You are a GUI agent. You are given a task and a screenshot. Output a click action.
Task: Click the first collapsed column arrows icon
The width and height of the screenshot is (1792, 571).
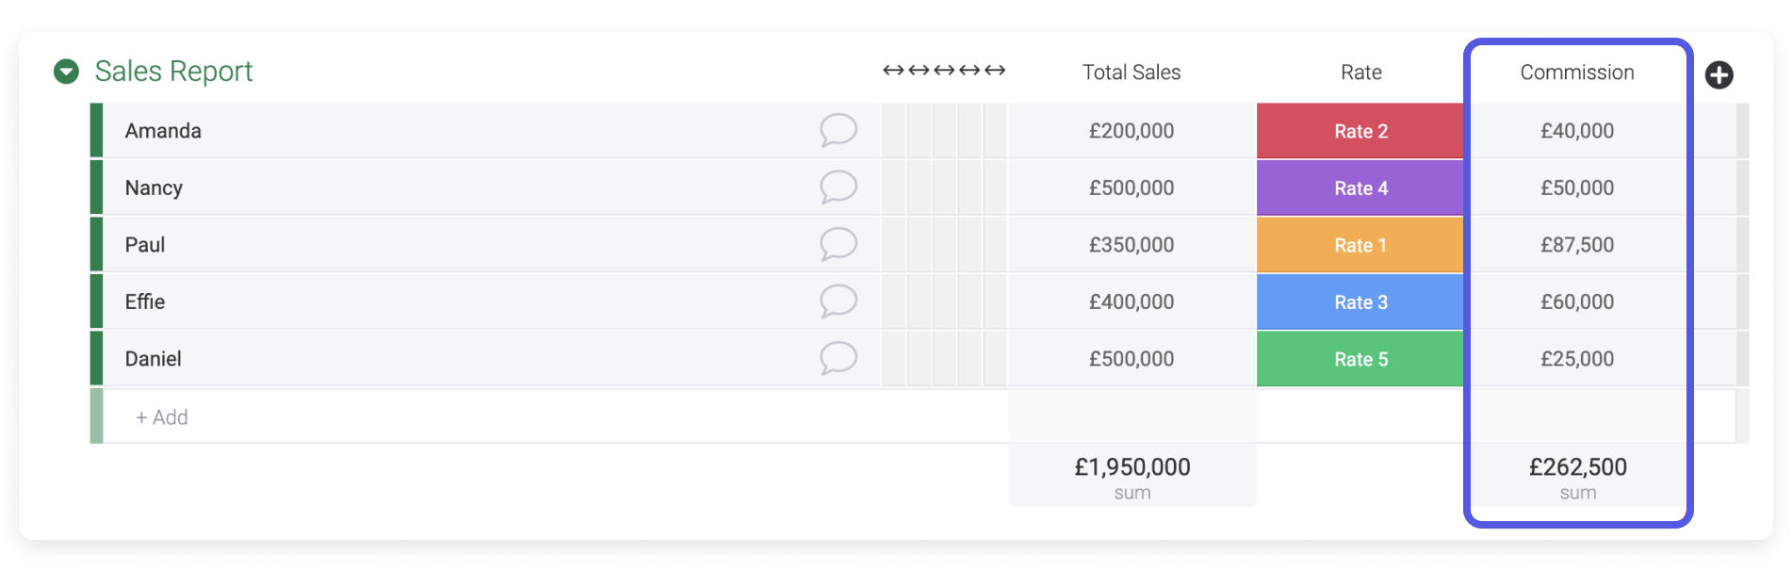893,71
